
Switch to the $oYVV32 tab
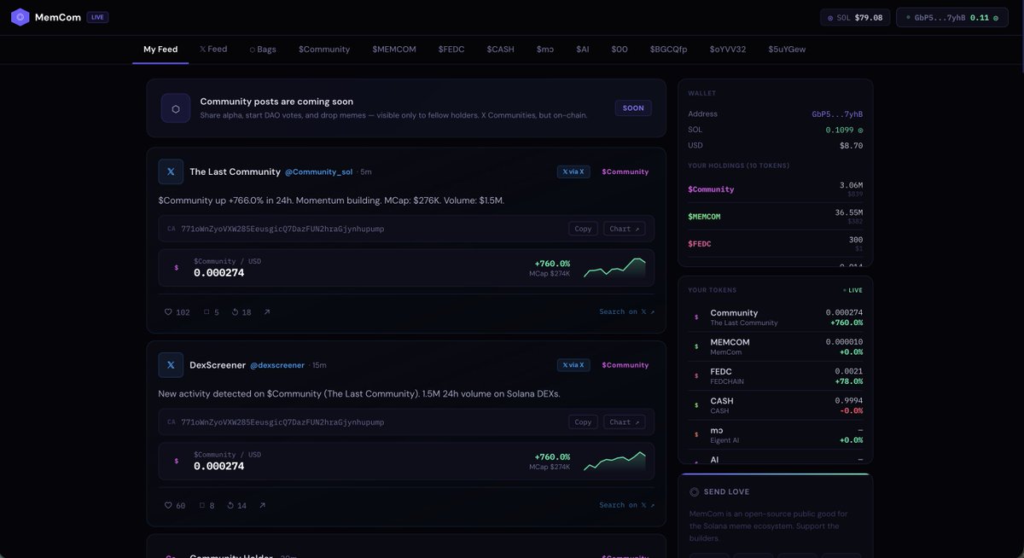728,49
